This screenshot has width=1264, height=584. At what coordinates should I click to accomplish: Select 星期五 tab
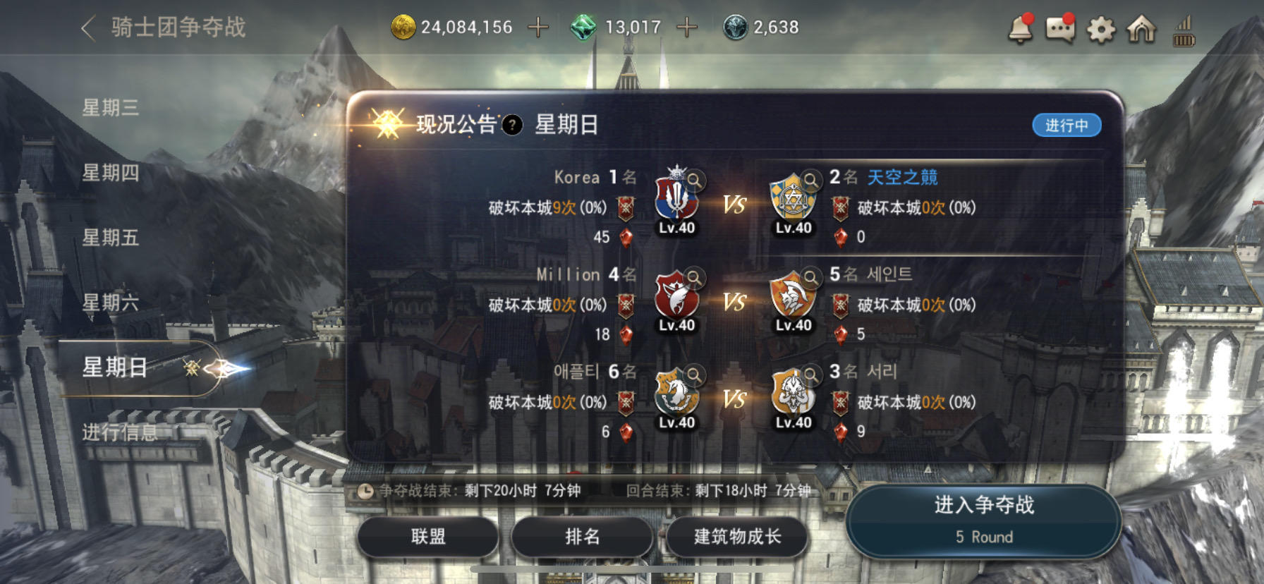(x=111, y=237)
